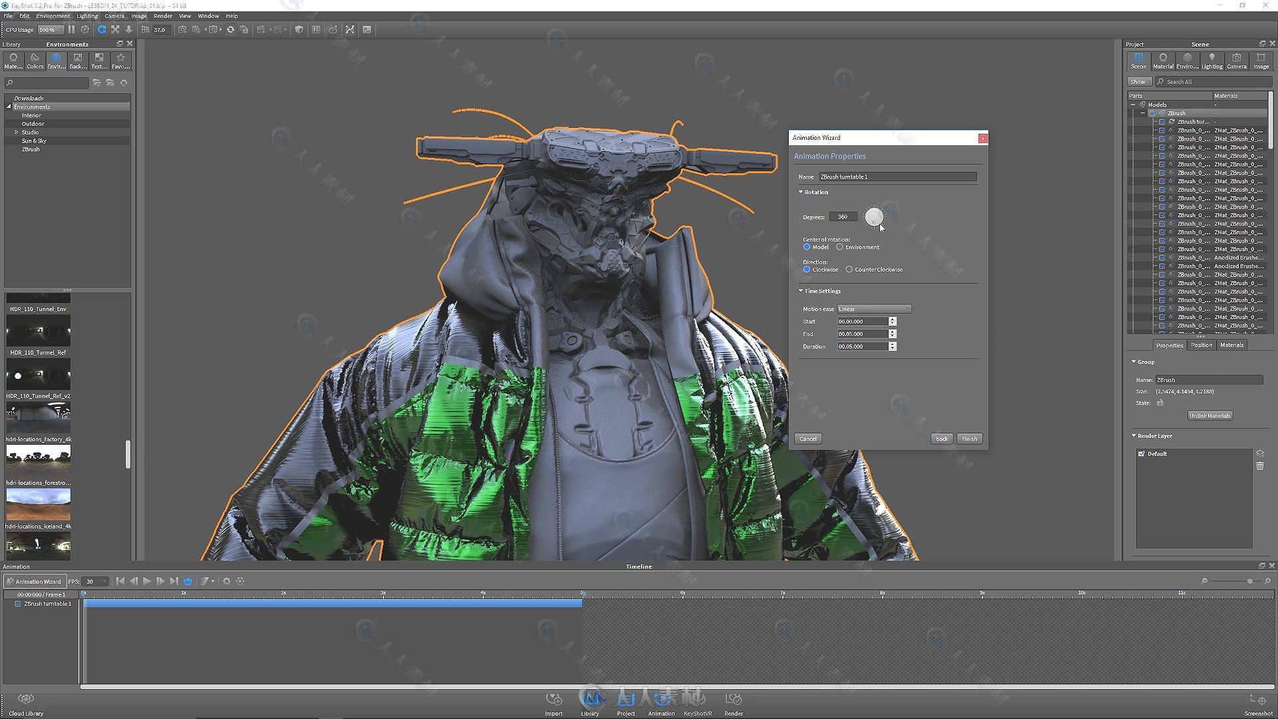
Task: Click Finish in Animation Wizard
Action: coord(969,439)
